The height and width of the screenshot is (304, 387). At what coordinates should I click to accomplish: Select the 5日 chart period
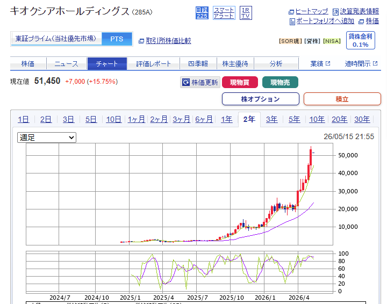pos(91,119)
